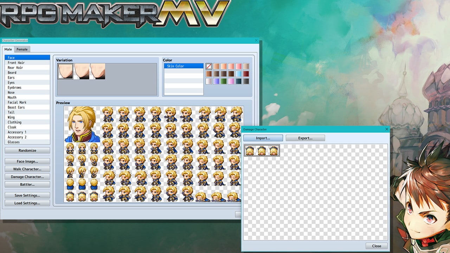Screen dimensions: 450x253
Task: Switch to the Male tab
Action: (x=8, y=50)
